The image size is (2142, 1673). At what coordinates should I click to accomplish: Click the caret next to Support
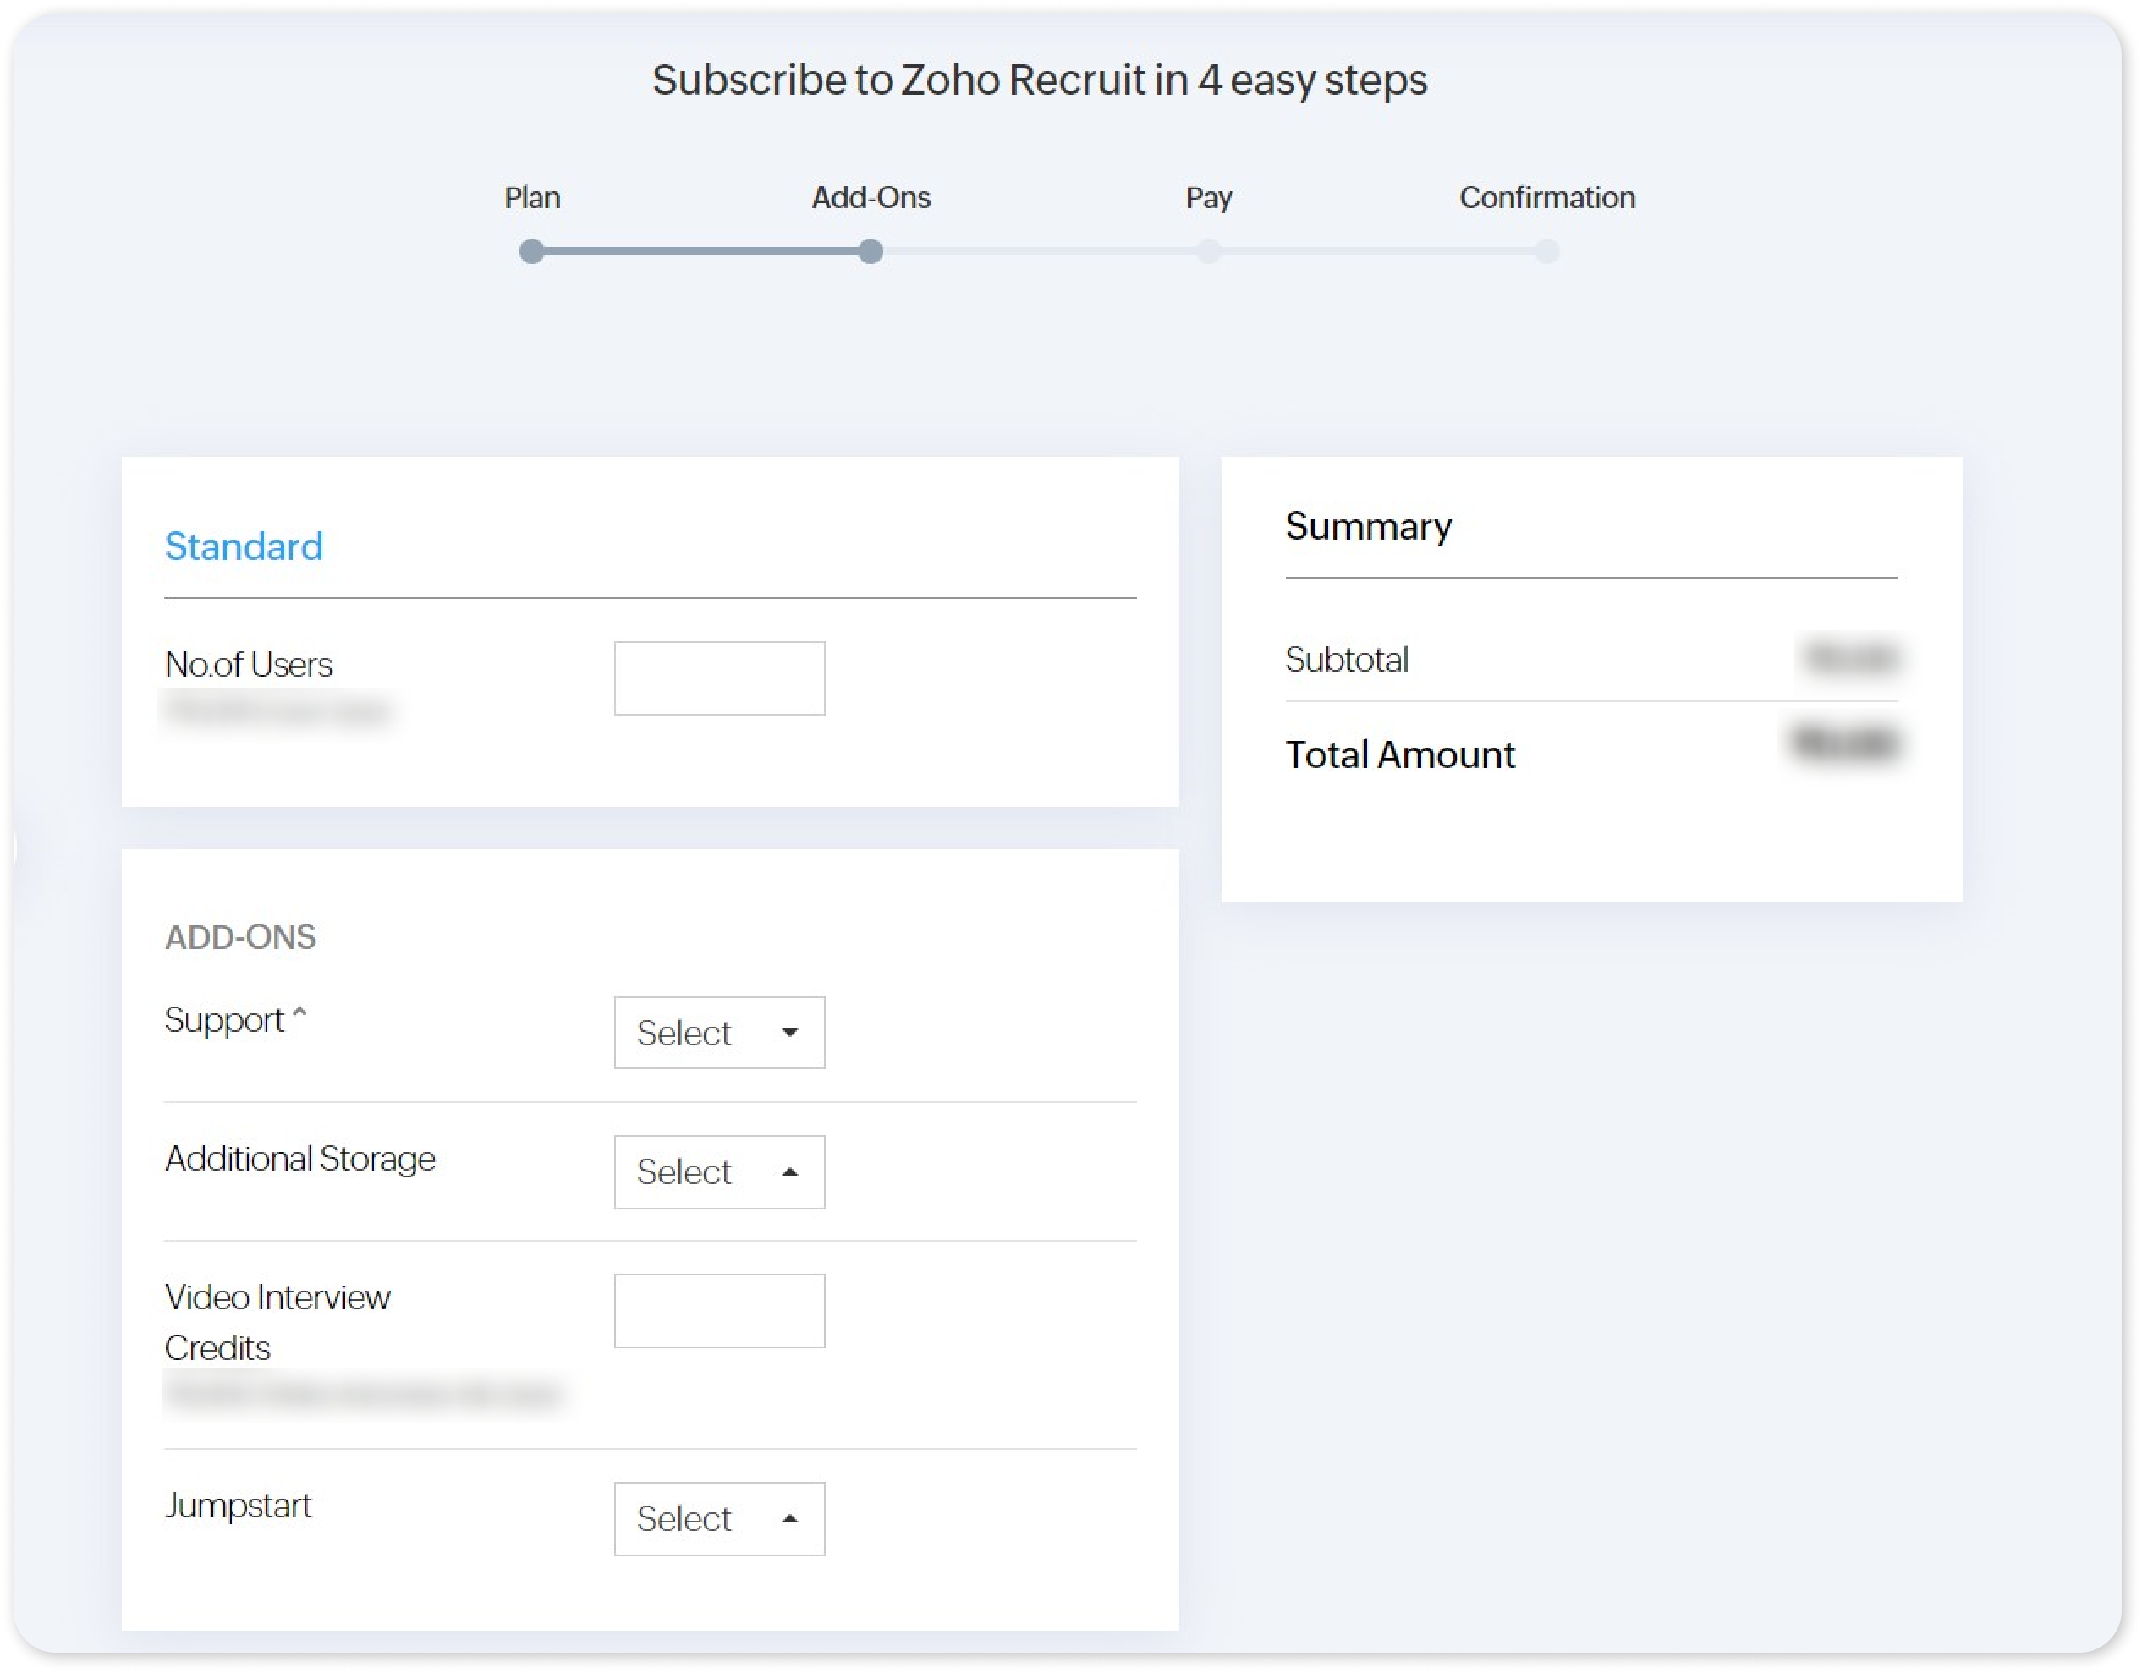click(x=300, y=1012)
